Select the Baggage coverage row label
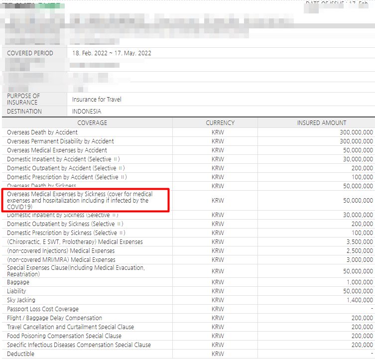The width and height of the screenshot is (375, 359). [18, 282]
